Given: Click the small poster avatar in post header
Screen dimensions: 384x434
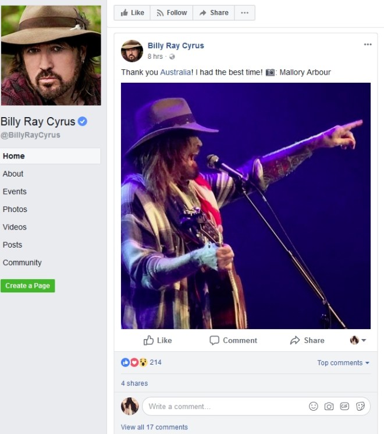Looking at the screenshot, I should pyautogui.click(x=132, y=51).
